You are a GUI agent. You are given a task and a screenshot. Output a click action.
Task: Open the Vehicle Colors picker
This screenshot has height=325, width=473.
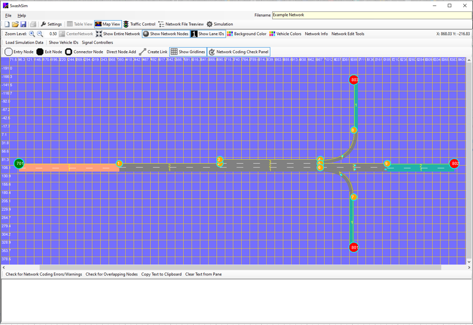coord(286,34)
